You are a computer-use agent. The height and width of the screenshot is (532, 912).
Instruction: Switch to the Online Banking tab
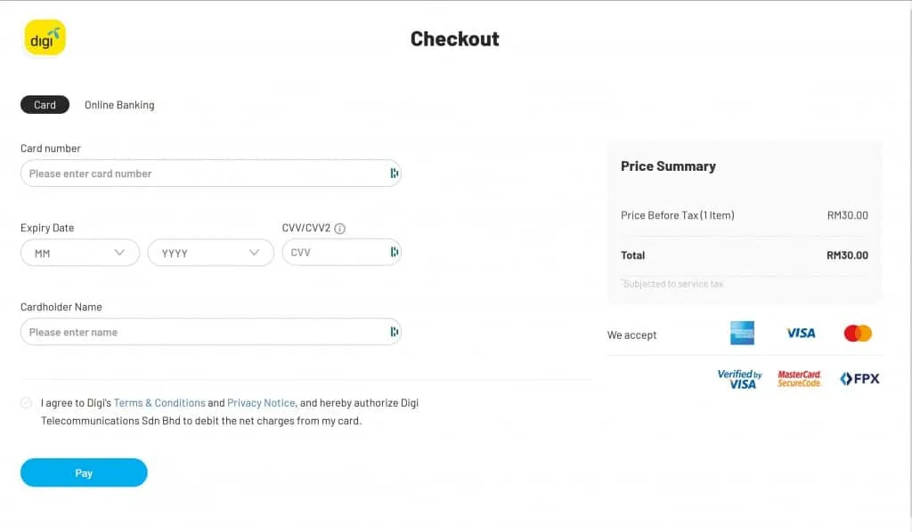coord(119,105)
